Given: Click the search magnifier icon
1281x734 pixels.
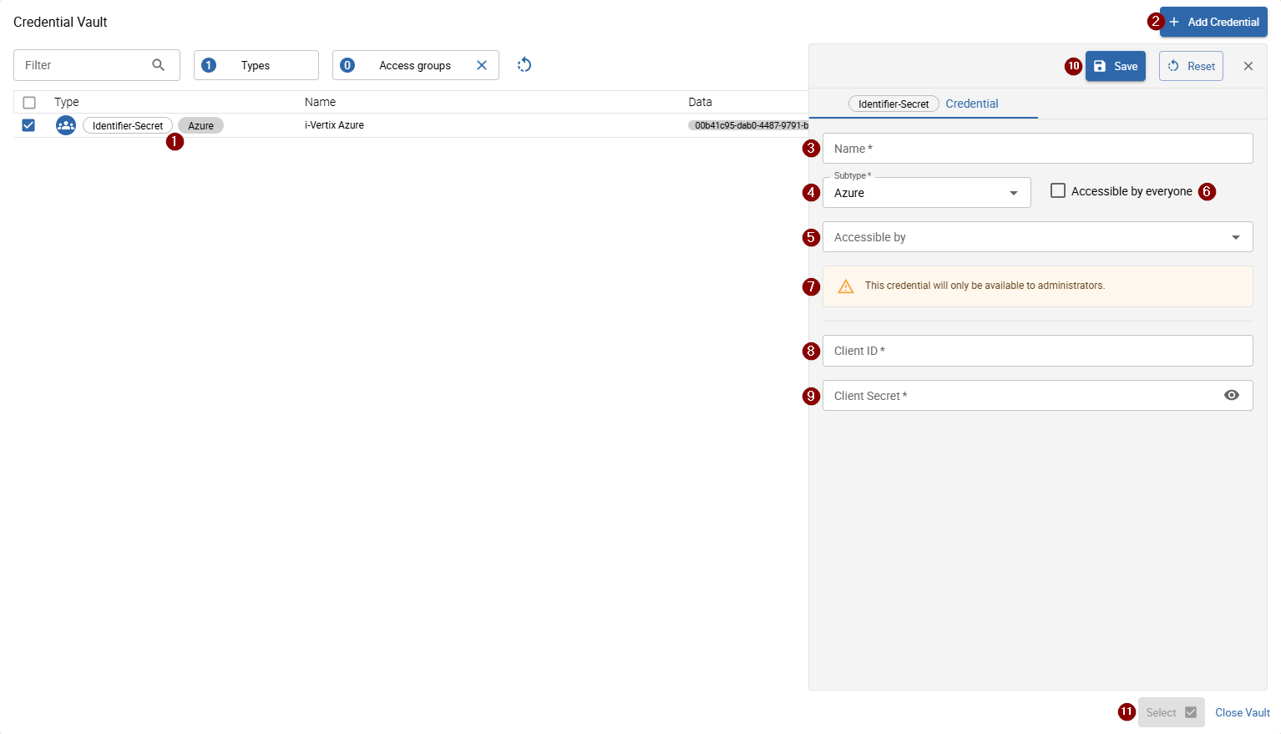Looking at the screenshot, I should click(x=159, y=65).
